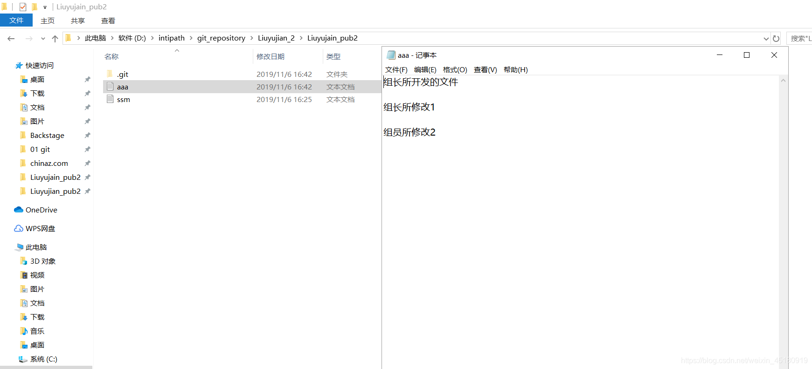Viewport: 812px width, 369px height.
Task: Open 系统 (C:) drive icon
Action: pyautogui.click(x=22, y=359)
